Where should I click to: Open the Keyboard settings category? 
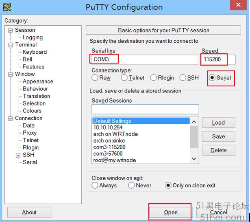35,52
